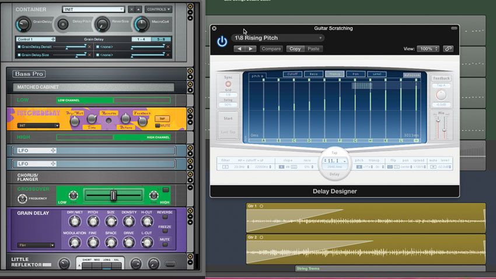This screenshot has height=279, width=496.
Task: Switch to the Cutoff tab in Delay Designer
Action: pos(292,75)
